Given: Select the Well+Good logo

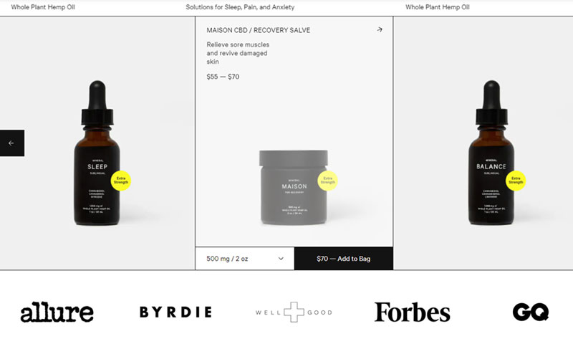Looking at the screenshot, I should tap(294, 312).
